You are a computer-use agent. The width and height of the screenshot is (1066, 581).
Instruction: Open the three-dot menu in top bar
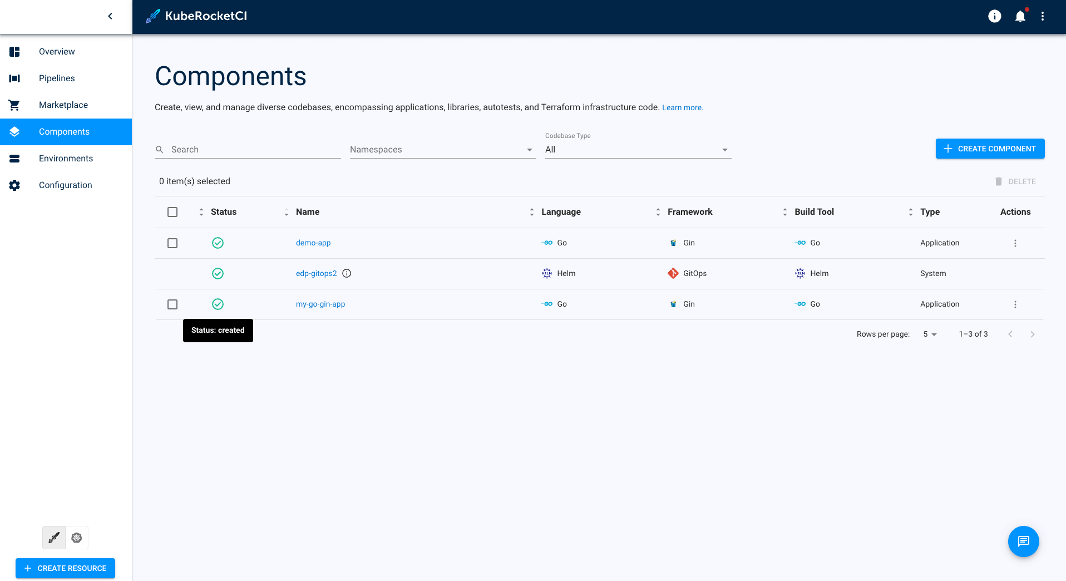pyautogui.click(x=1043, y=16)
